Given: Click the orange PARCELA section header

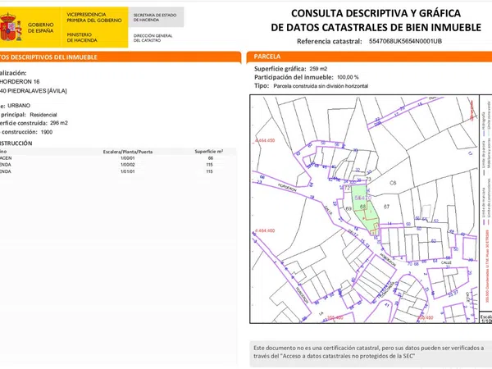Looking at the screenshot, I should click(369, 57).
